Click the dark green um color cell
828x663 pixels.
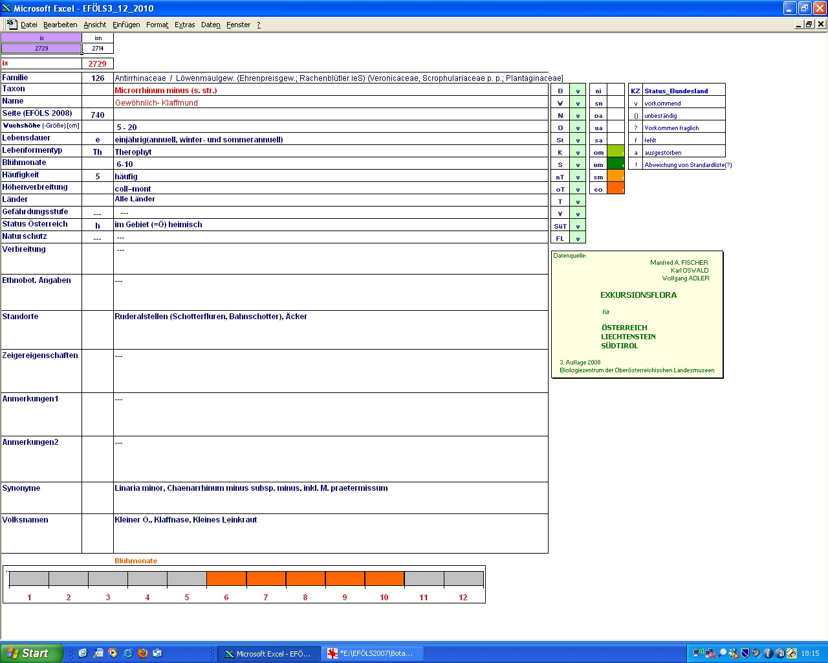point(616,164)
